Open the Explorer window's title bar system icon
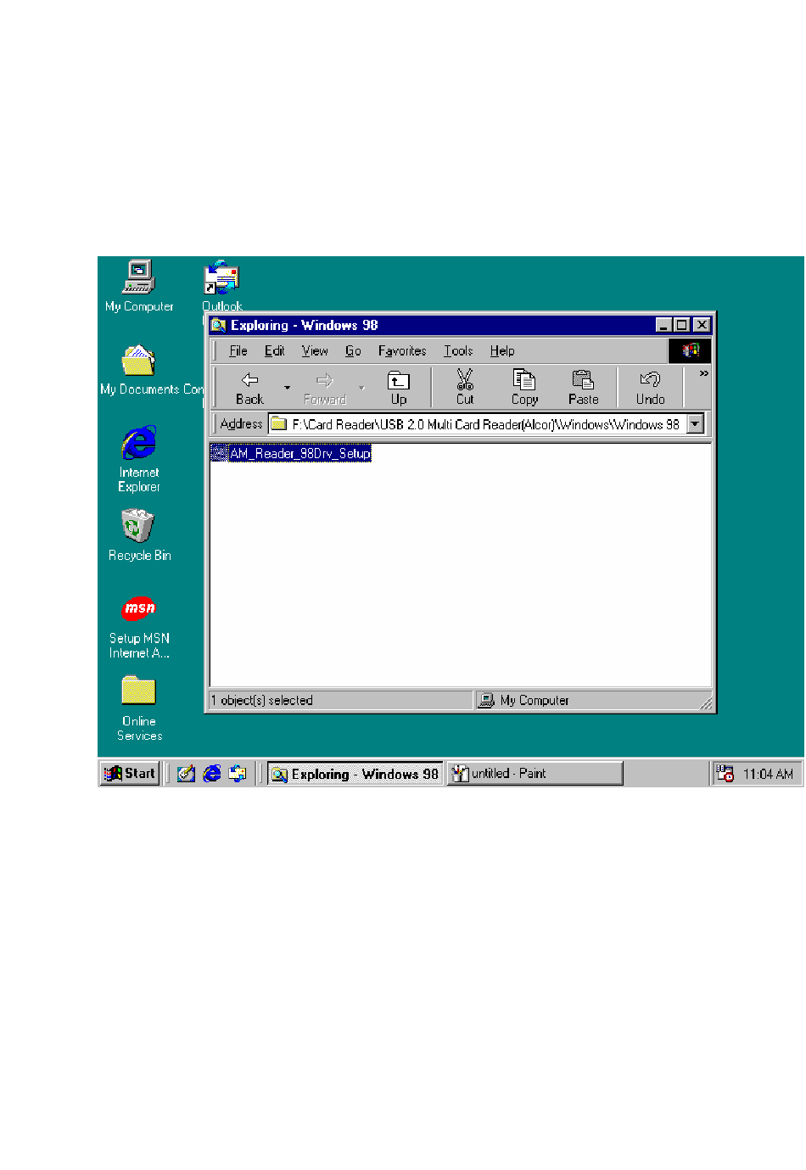806x1170 pixels. (x=219, y=325)
